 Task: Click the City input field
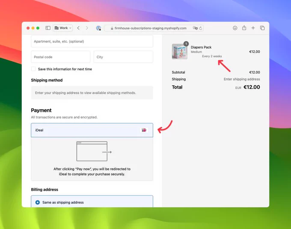coord(123,57)
